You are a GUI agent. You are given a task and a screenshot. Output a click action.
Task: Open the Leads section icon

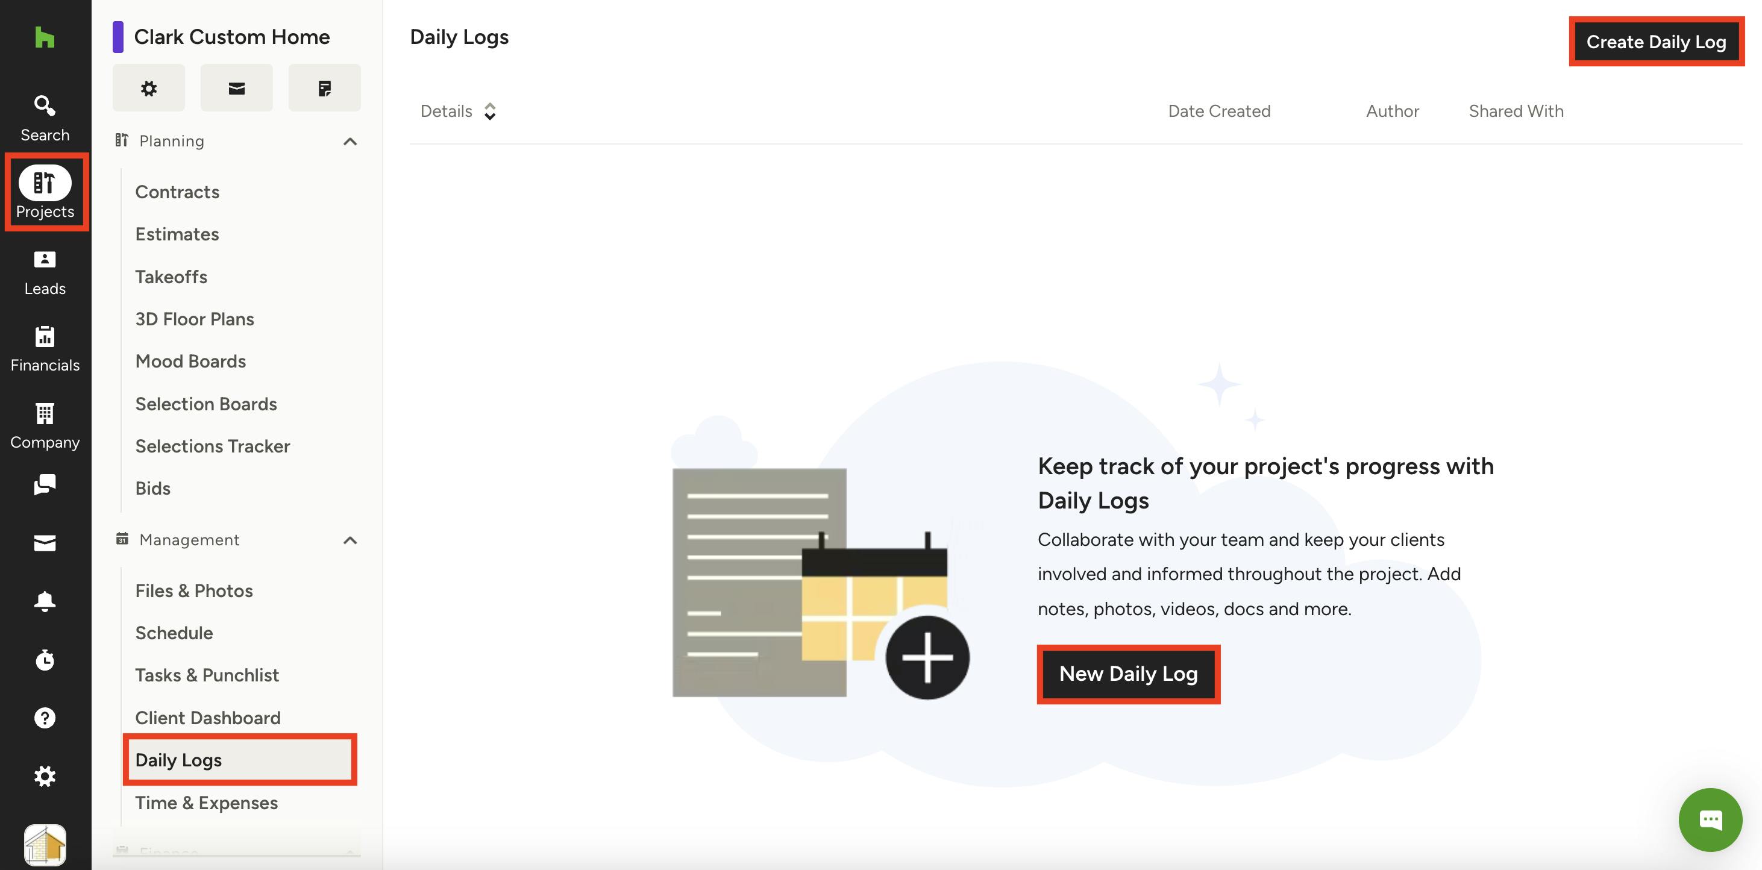click(x=45, y=272)
